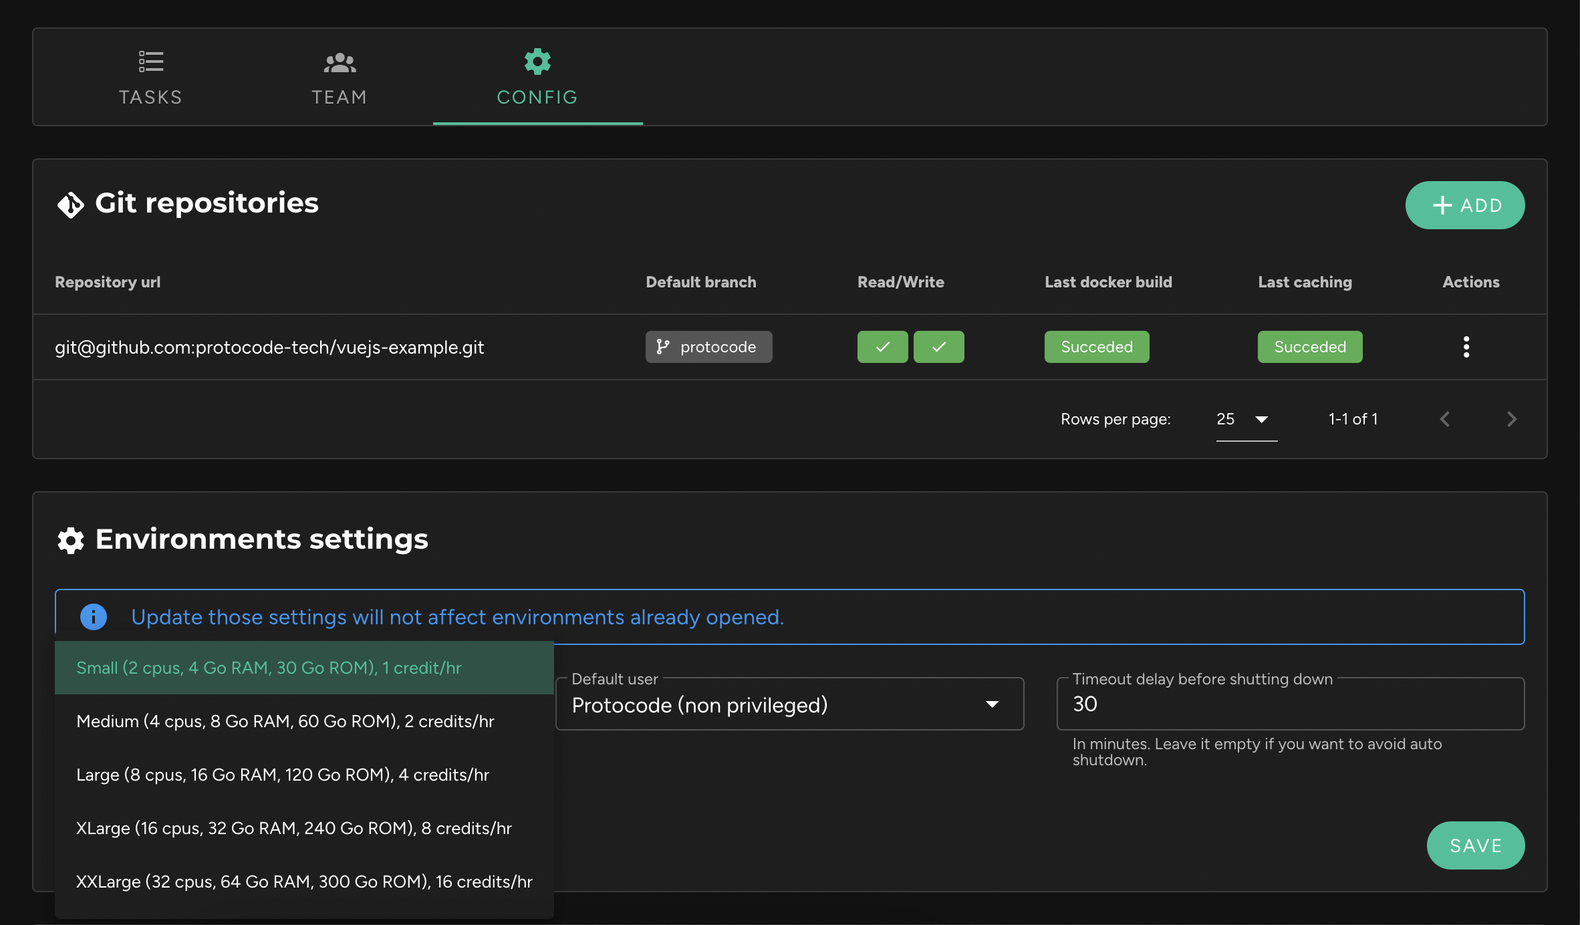Choose XXLarge 32 cpus size option
Viewport: 1580px width, 925px height.
point(304,882)
